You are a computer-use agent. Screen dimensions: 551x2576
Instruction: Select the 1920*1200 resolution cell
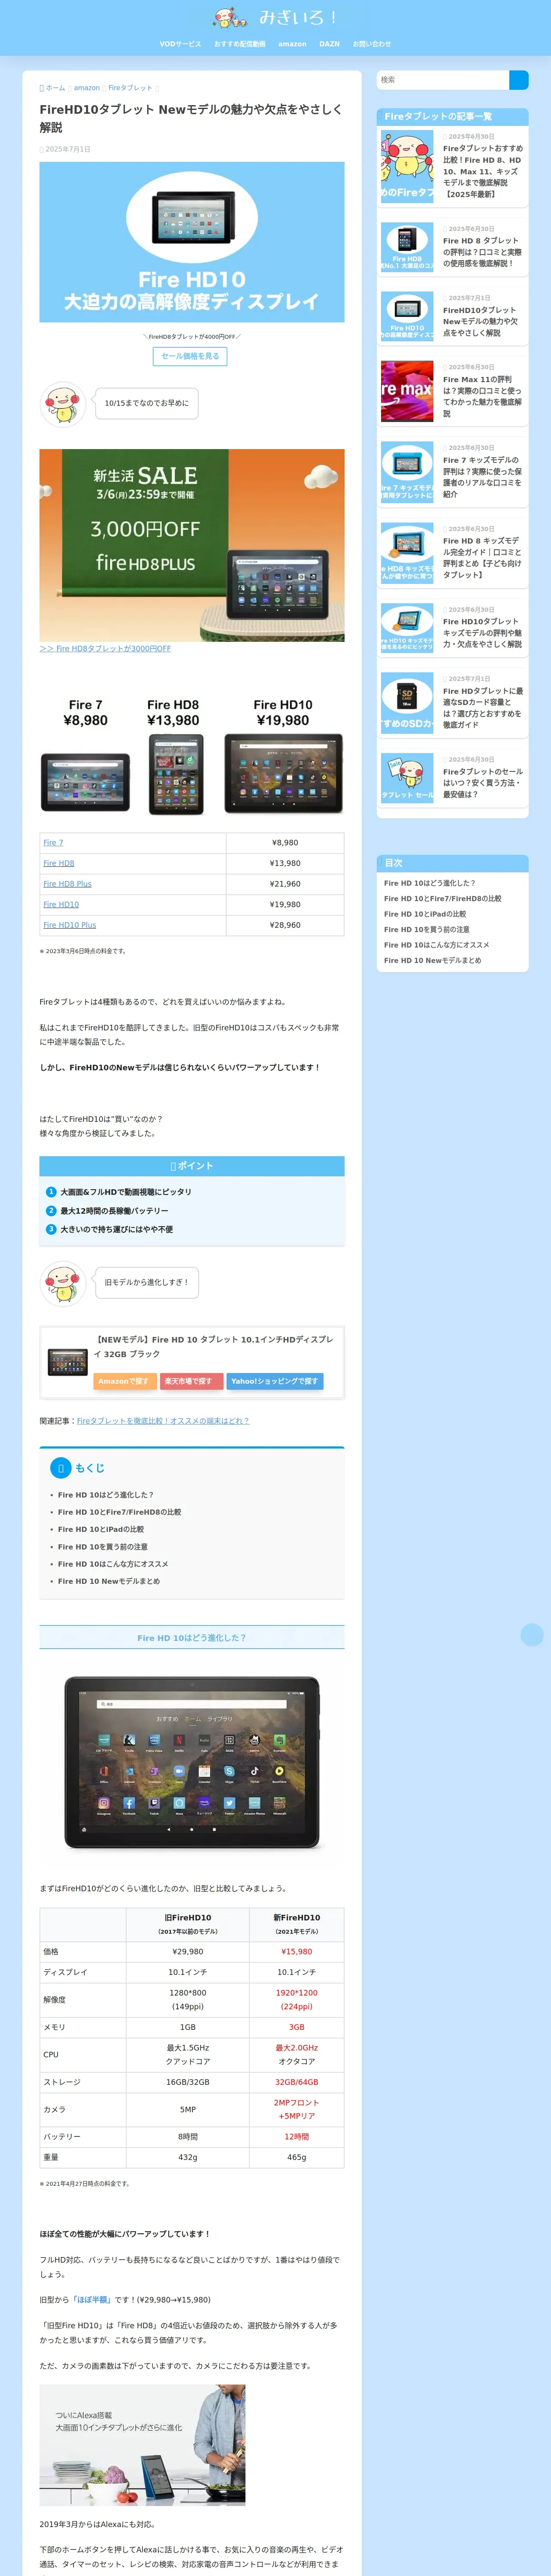click(297, 1999)
